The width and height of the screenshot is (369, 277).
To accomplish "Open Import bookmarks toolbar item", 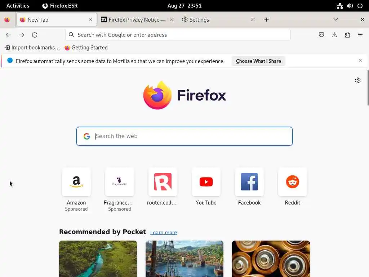I will coord(32,48).
